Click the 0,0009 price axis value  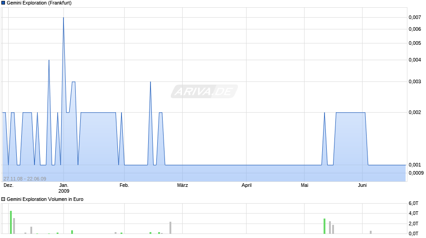(416, 173)
